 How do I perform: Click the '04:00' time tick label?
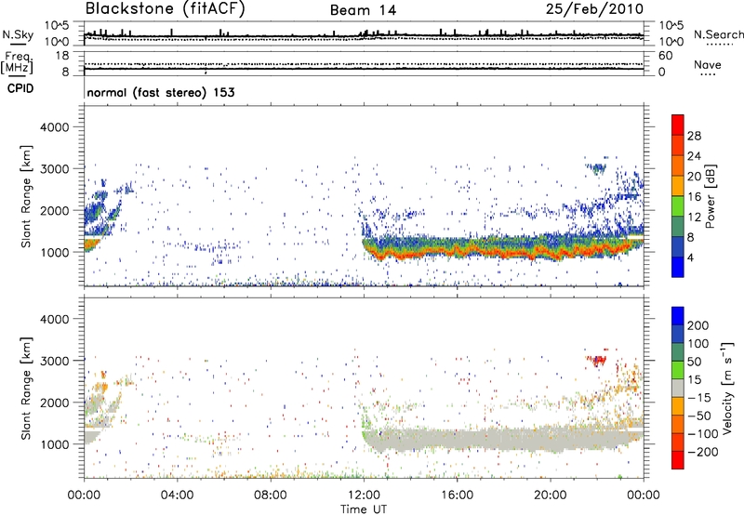[x=177, y=495]
